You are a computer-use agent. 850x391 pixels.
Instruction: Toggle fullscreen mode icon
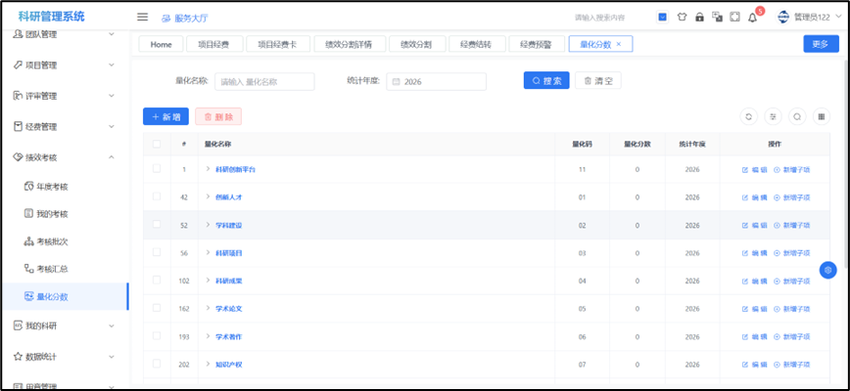[734, 18]
